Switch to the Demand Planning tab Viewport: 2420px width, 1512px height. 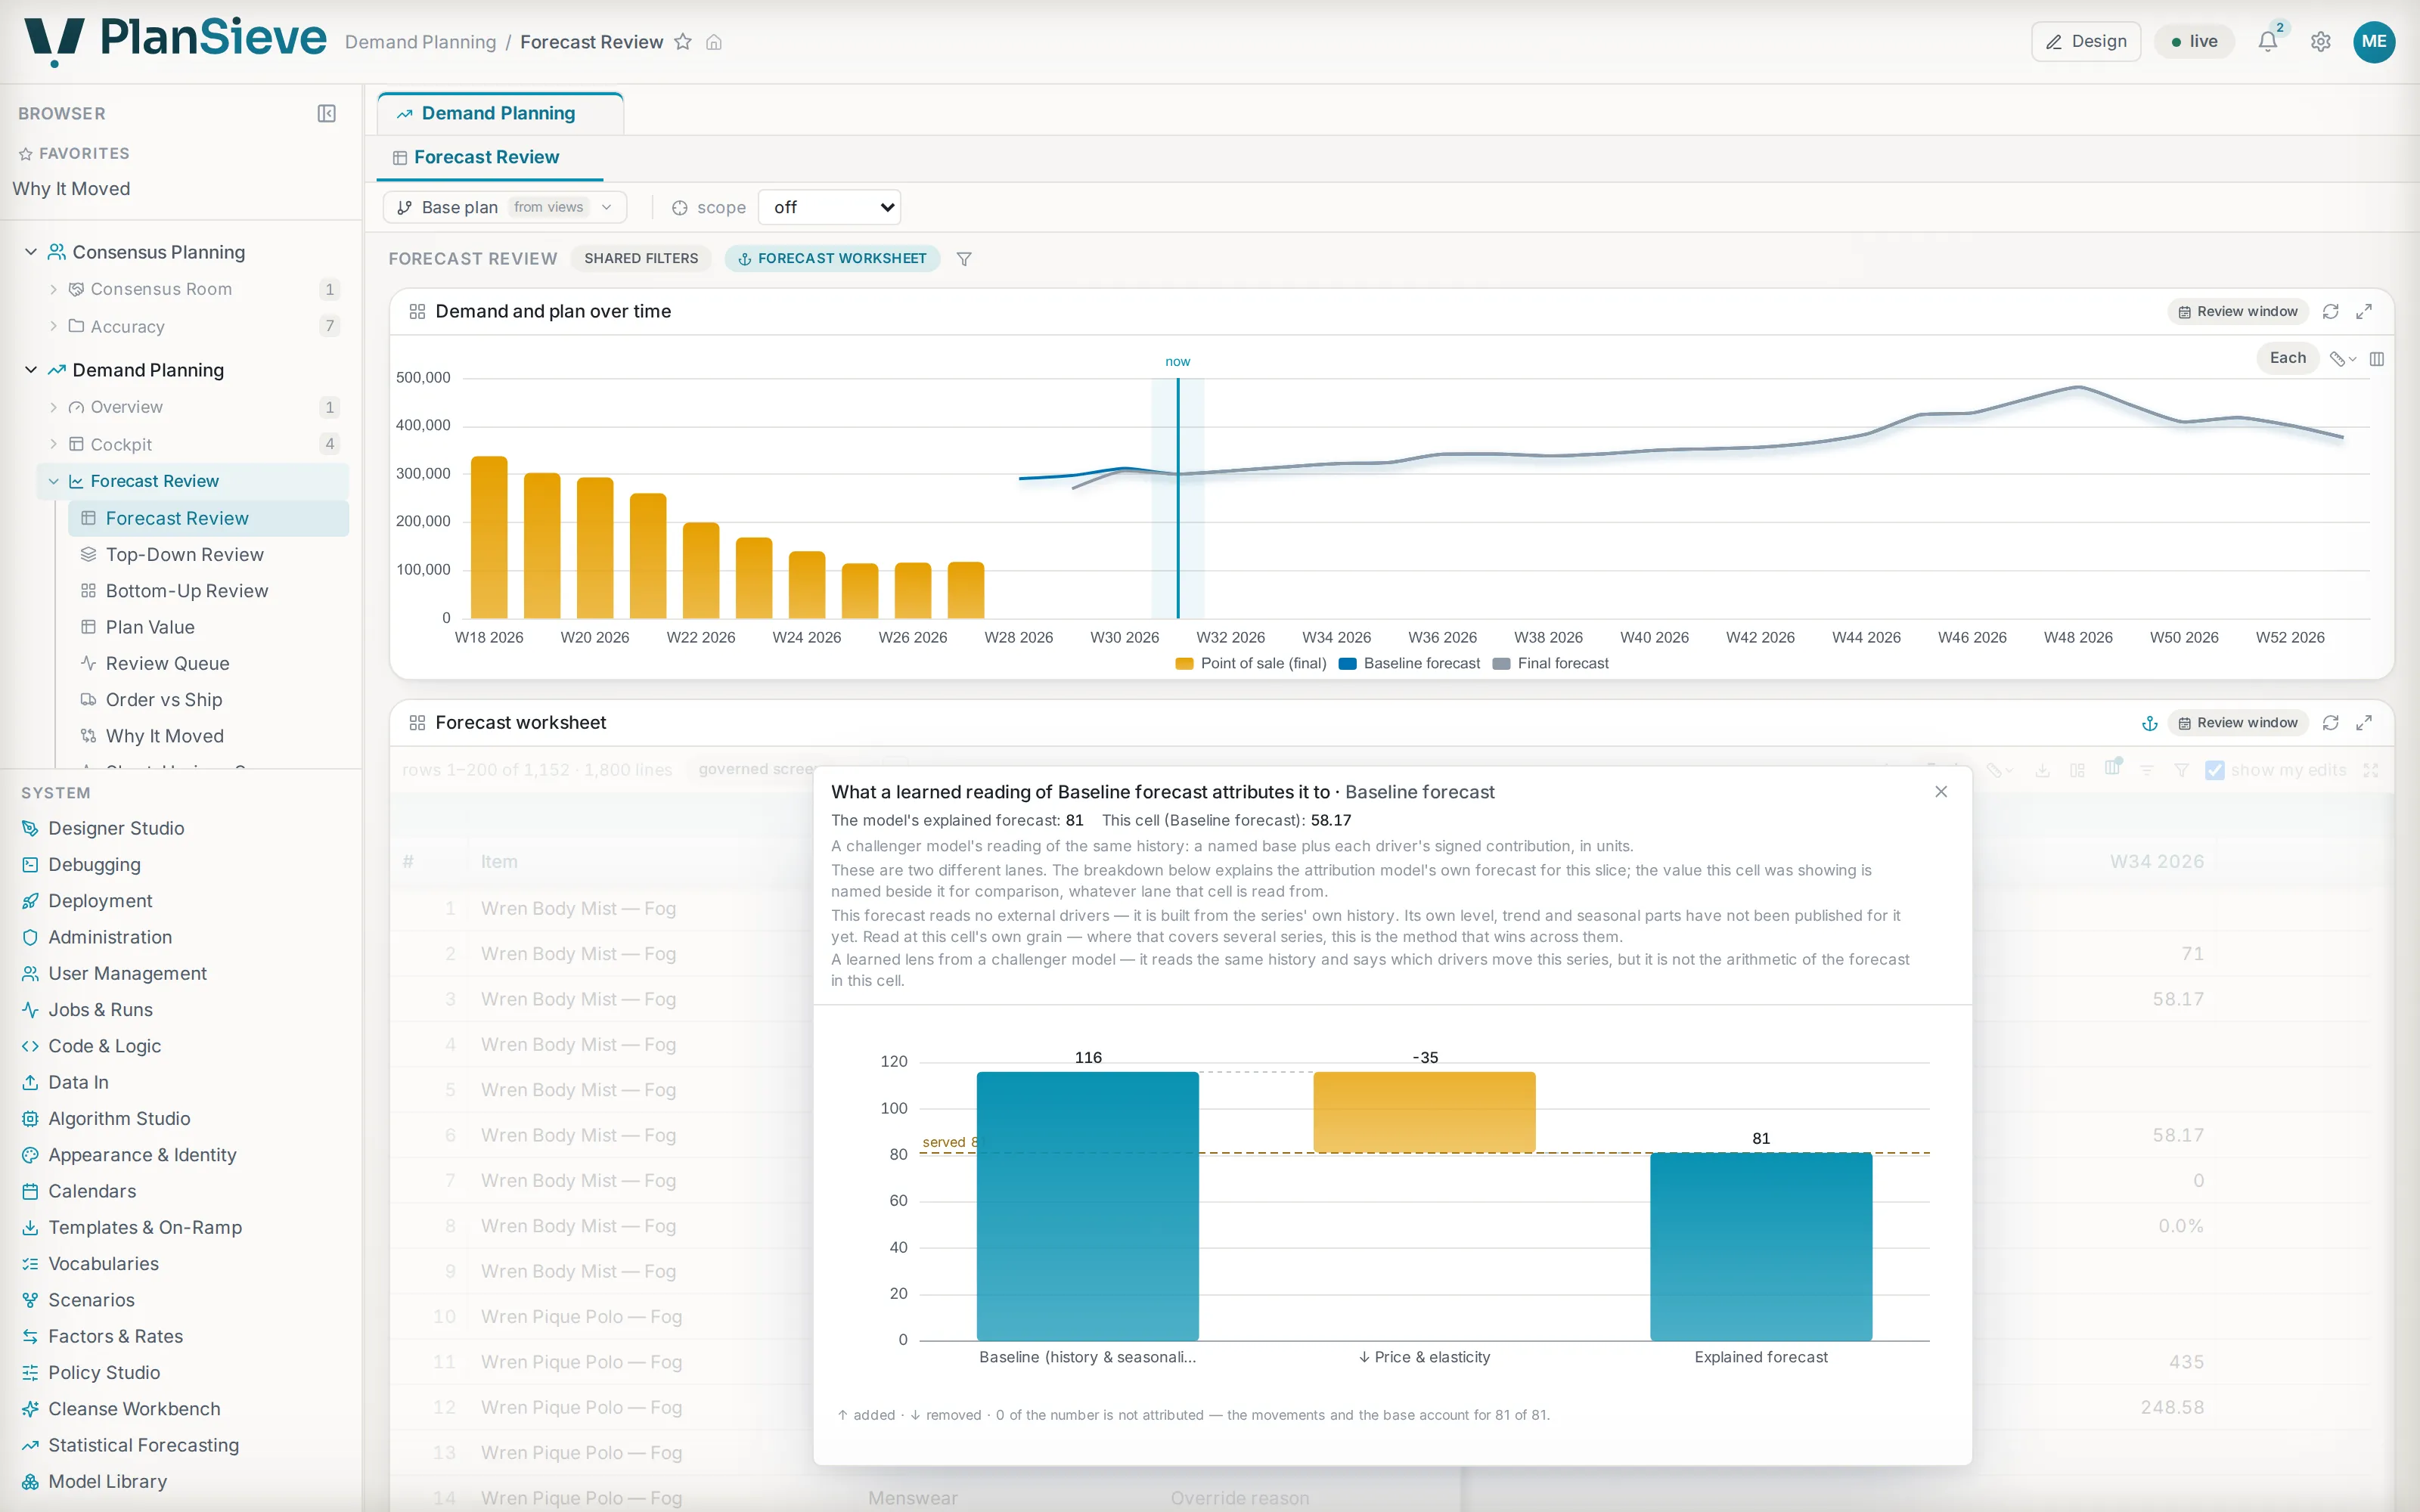[500, 114]
